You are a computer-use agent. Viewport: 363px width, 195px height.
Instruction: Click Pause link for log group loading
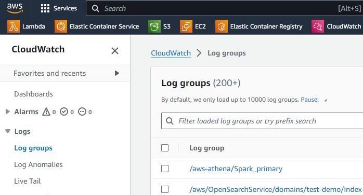309,100
